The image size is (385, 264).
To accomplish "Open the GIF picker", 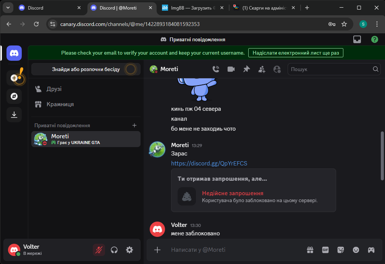I will pyautogui.click(x=325, y=250).
